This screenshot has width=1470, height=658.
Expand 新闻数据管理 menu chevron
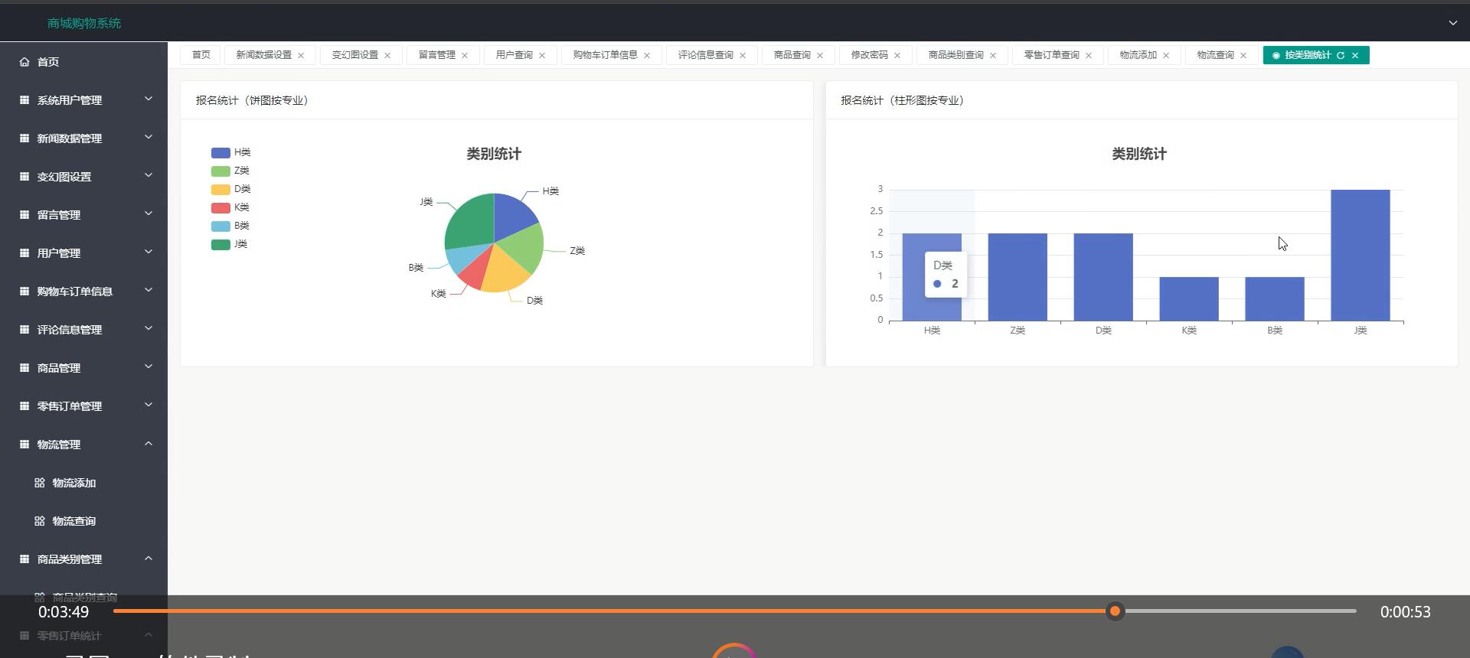coord(149,138)
